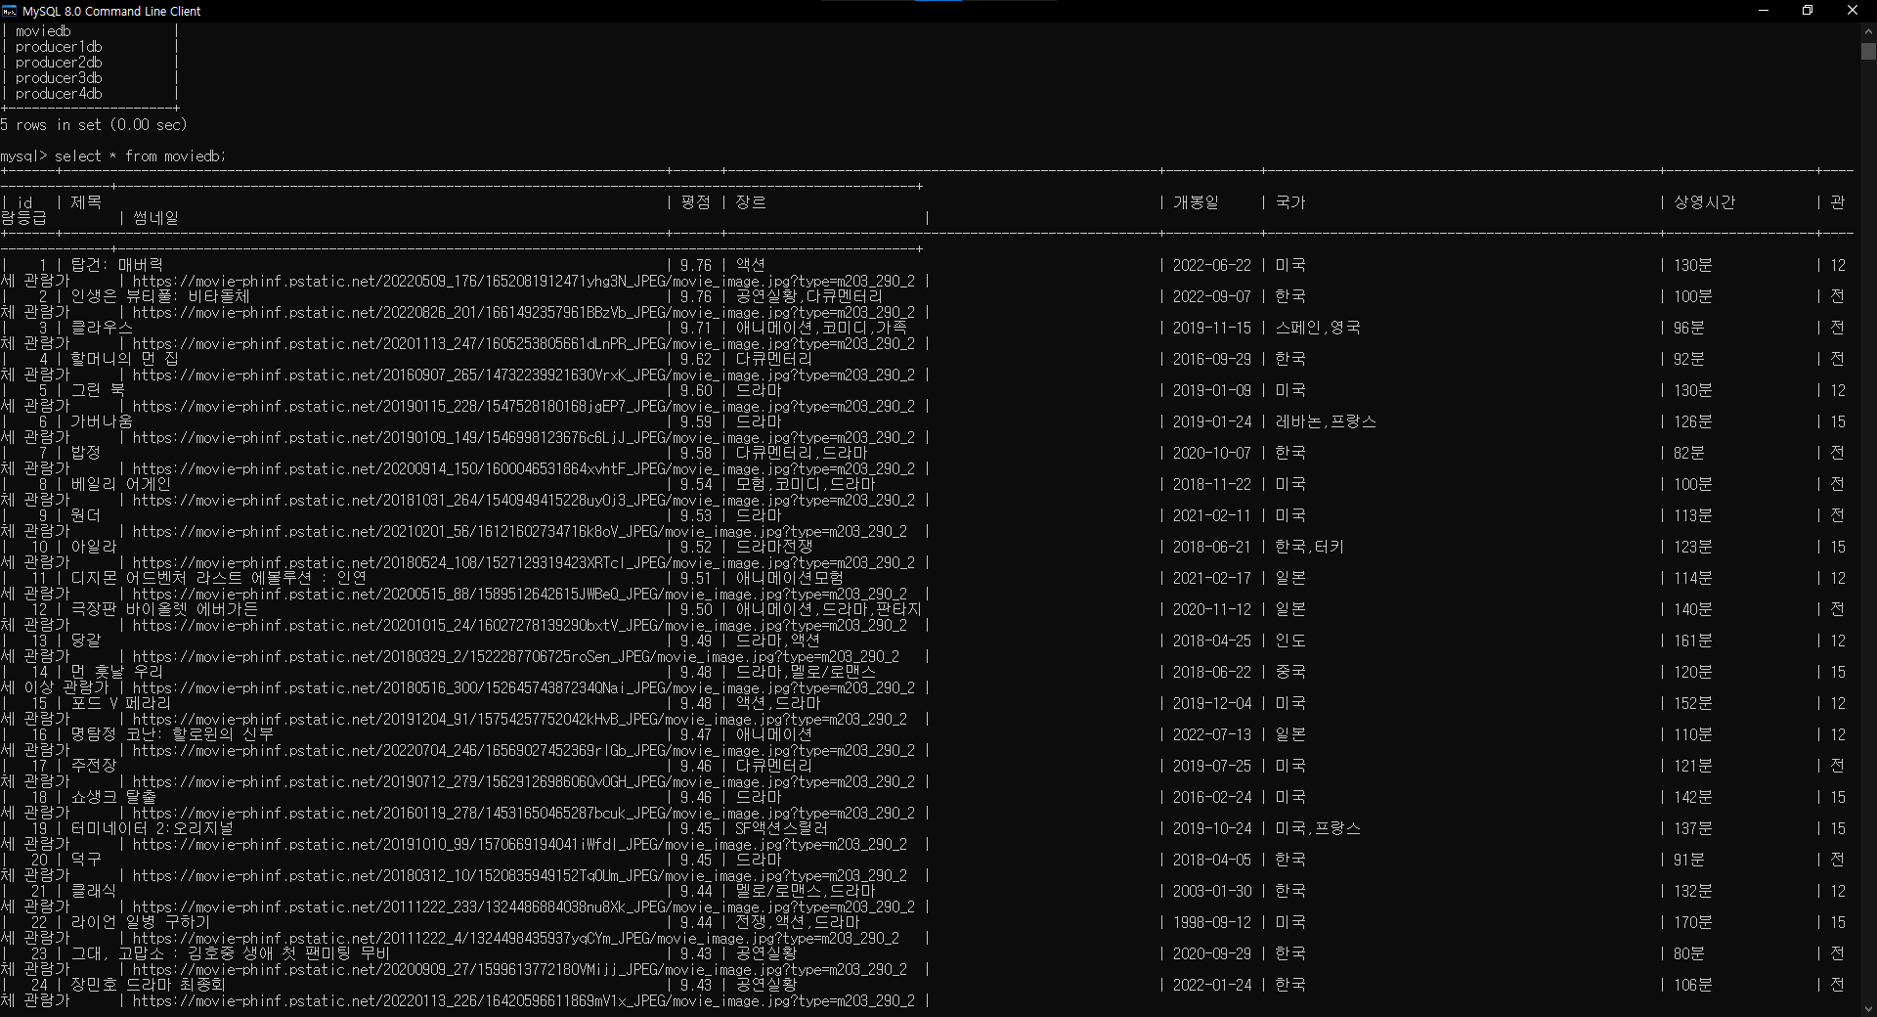Click rating value '9.71'

[x=696, y=328]
